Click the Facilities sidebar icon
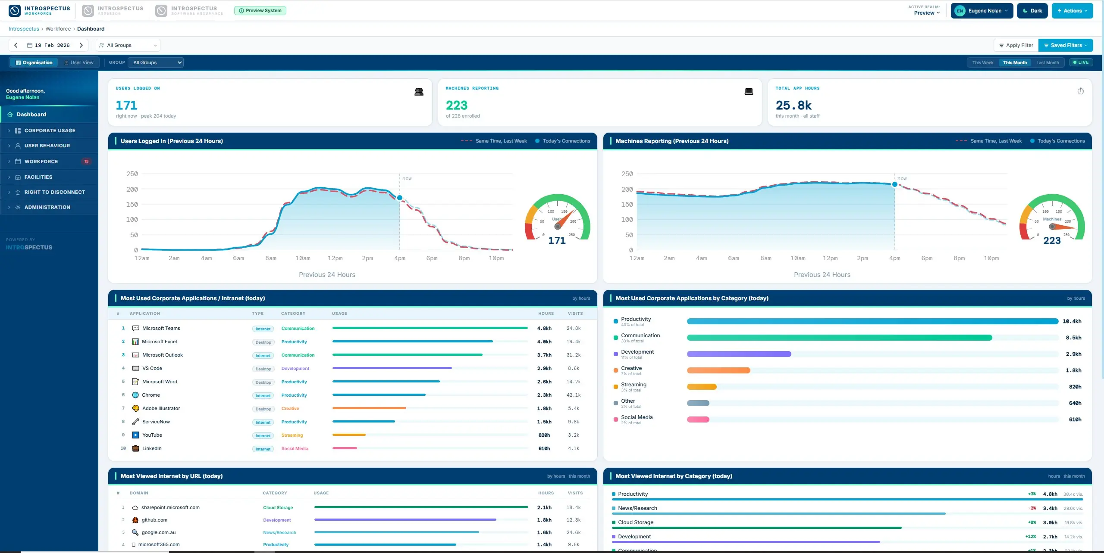Screen dimensions: 1104x553 click(x=18, y=177)
